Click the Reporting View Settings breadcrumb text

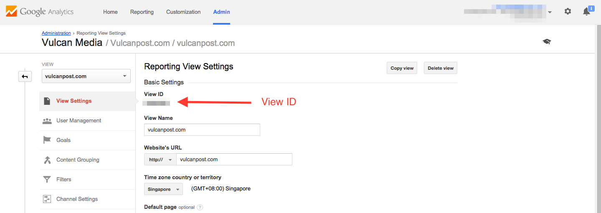point(101,33)
